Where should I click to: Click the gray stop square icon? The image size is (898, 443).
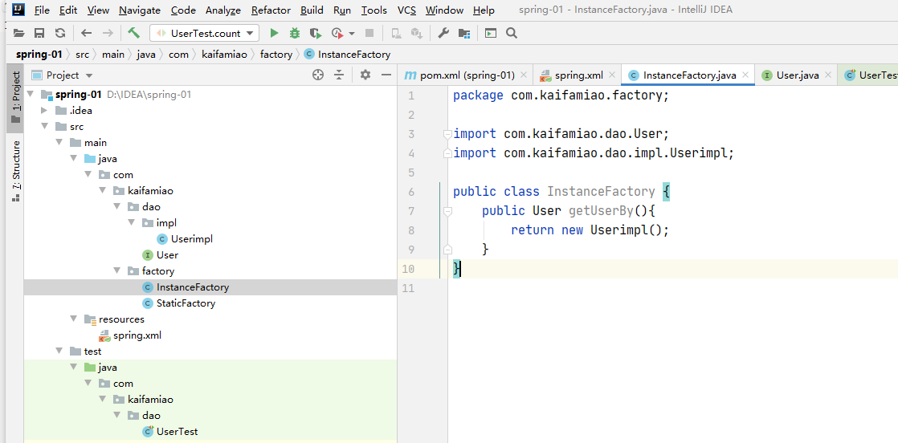click(369, 33)
